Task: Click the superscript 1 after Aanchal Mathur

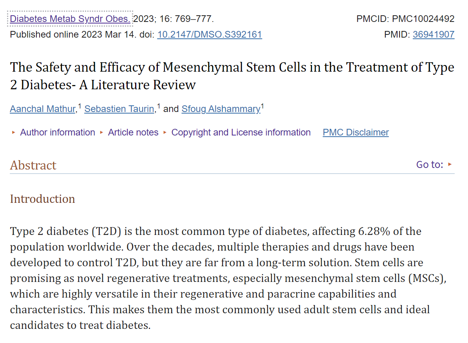Action: (x=80, y=106)
